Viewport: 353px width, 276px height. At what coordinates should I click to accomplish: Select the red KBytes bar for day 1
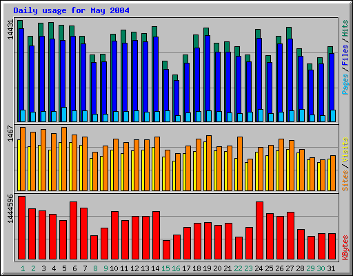point(21,228)
